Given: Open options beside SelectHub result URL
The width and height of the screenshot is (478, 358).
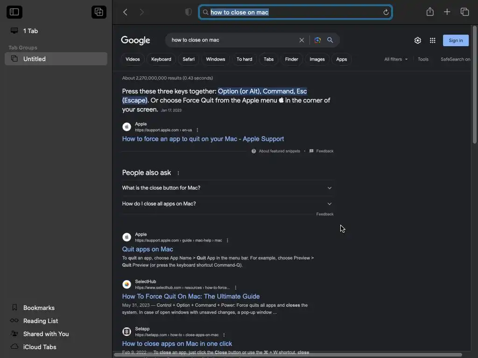Looking at the screenshot, I should pyautogui.click(x=235, y=288).
